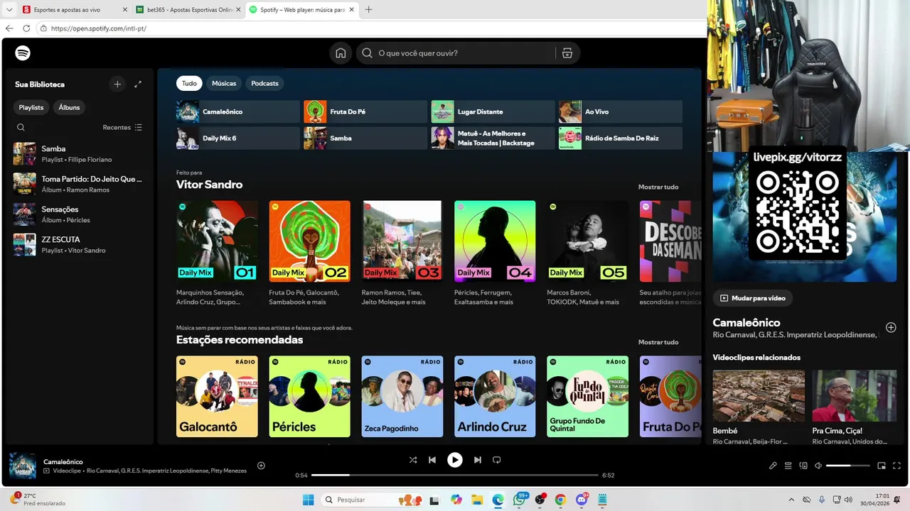Add Camaleônico to library from player bar

261,466
